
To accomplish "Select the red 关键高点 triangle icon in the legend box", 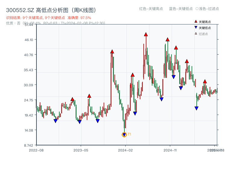I will click(196, 21).
